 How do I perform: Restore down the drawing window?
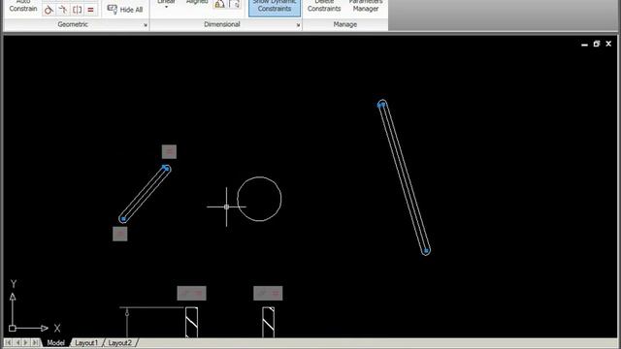pyautogui.click(x=597, y=44)
